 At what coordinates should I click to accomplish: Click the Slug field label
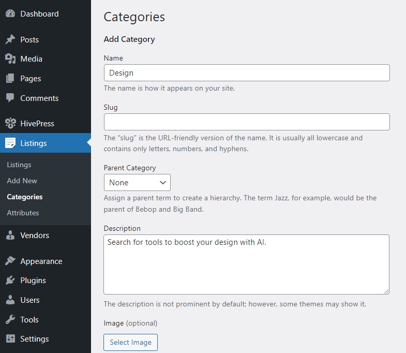pyautogui.click(x=111, y=107)
